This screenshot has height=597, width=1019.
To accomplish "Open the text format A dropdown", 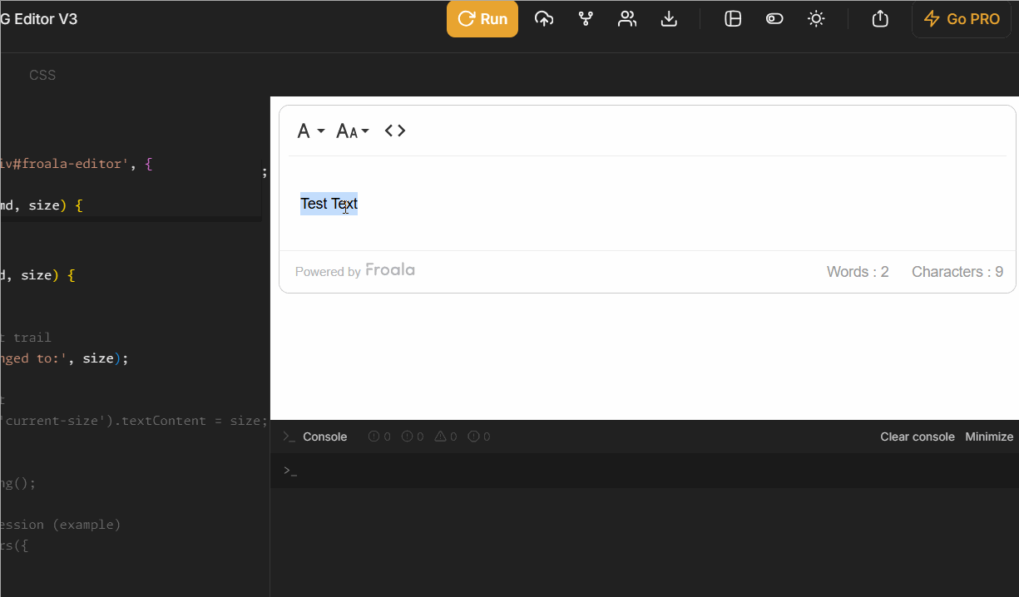I will pyautogui.click(x=309, y=131).
